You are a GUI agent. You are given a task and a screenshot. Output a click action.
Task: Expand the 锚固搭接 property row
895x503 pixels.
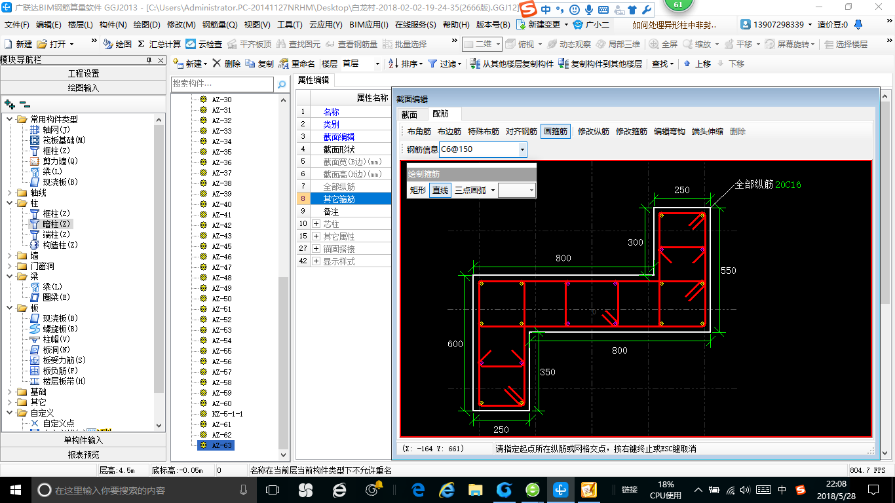316,249
